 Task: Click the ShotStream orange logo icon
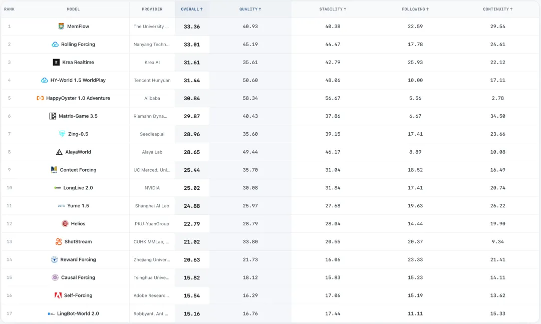[x=59, y=241]
